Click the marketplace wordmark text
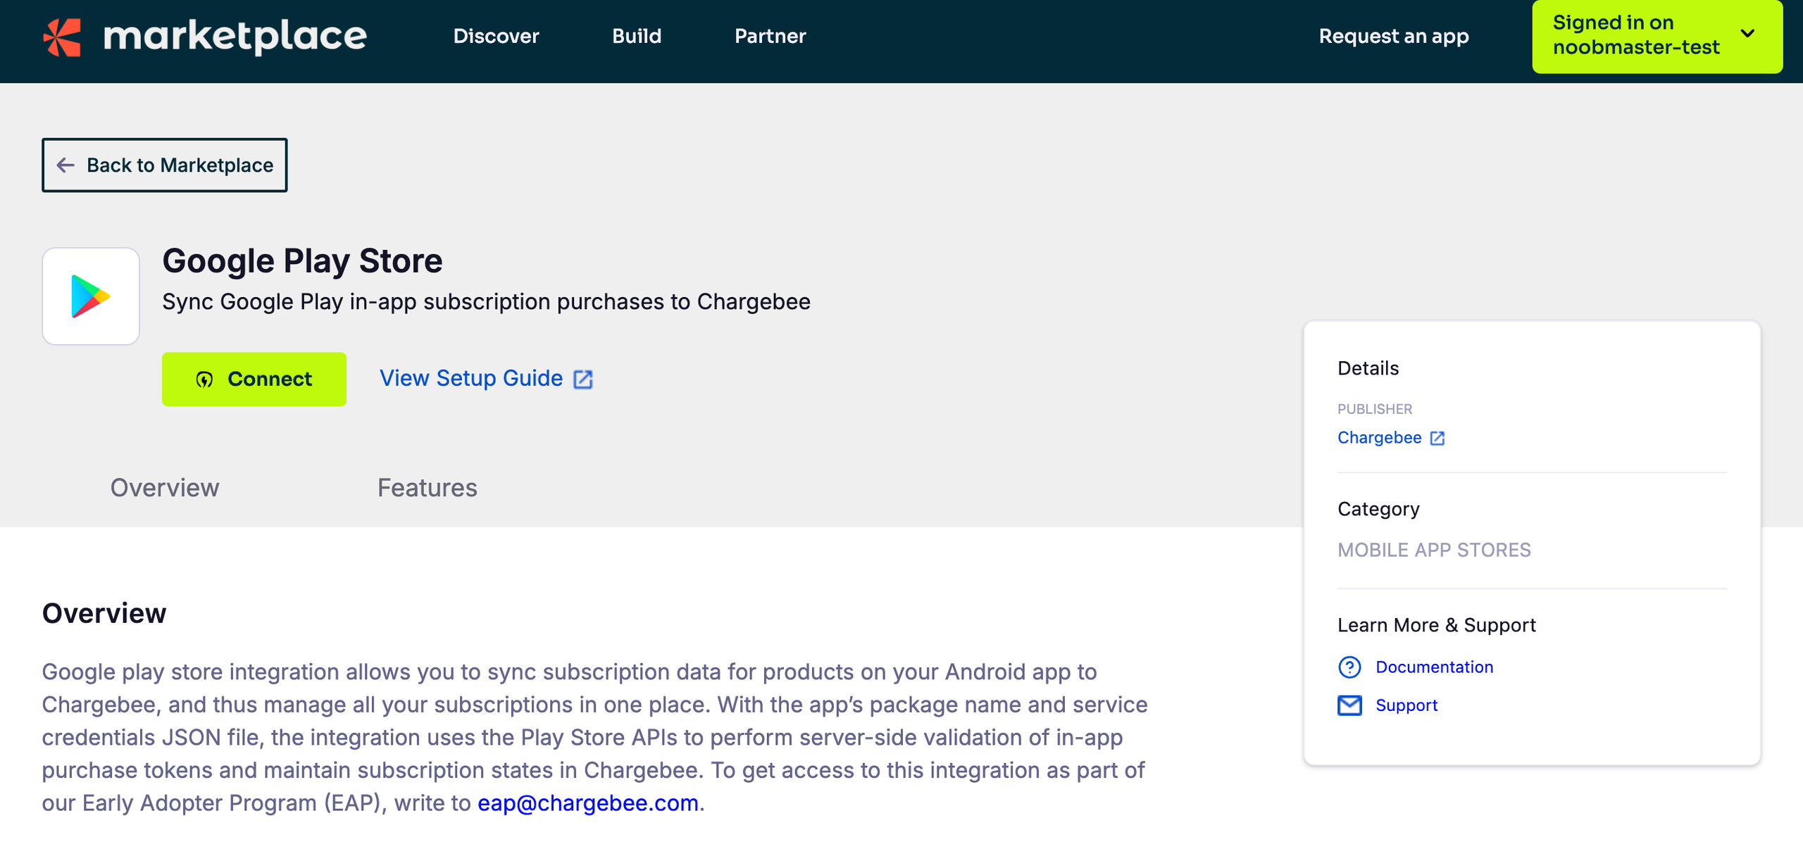This screenshot has width=1803, height=844. (x=235, y=37)
